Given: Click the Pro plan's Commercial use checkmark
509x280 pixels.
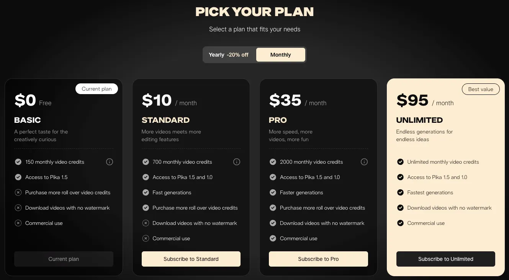Looking at the screenshot, I should point(273,238).
